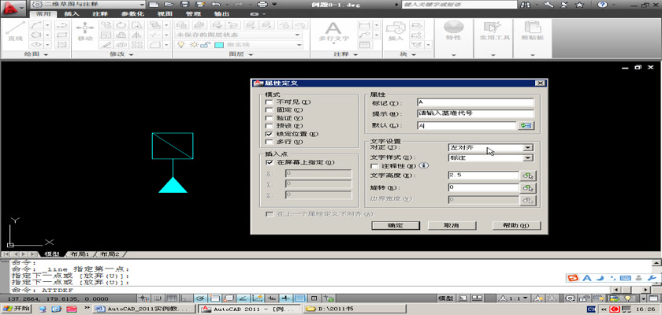662x315 pixels.
Task: Enable the 多行 multiple lines checkbox
Action: point(269,142)
